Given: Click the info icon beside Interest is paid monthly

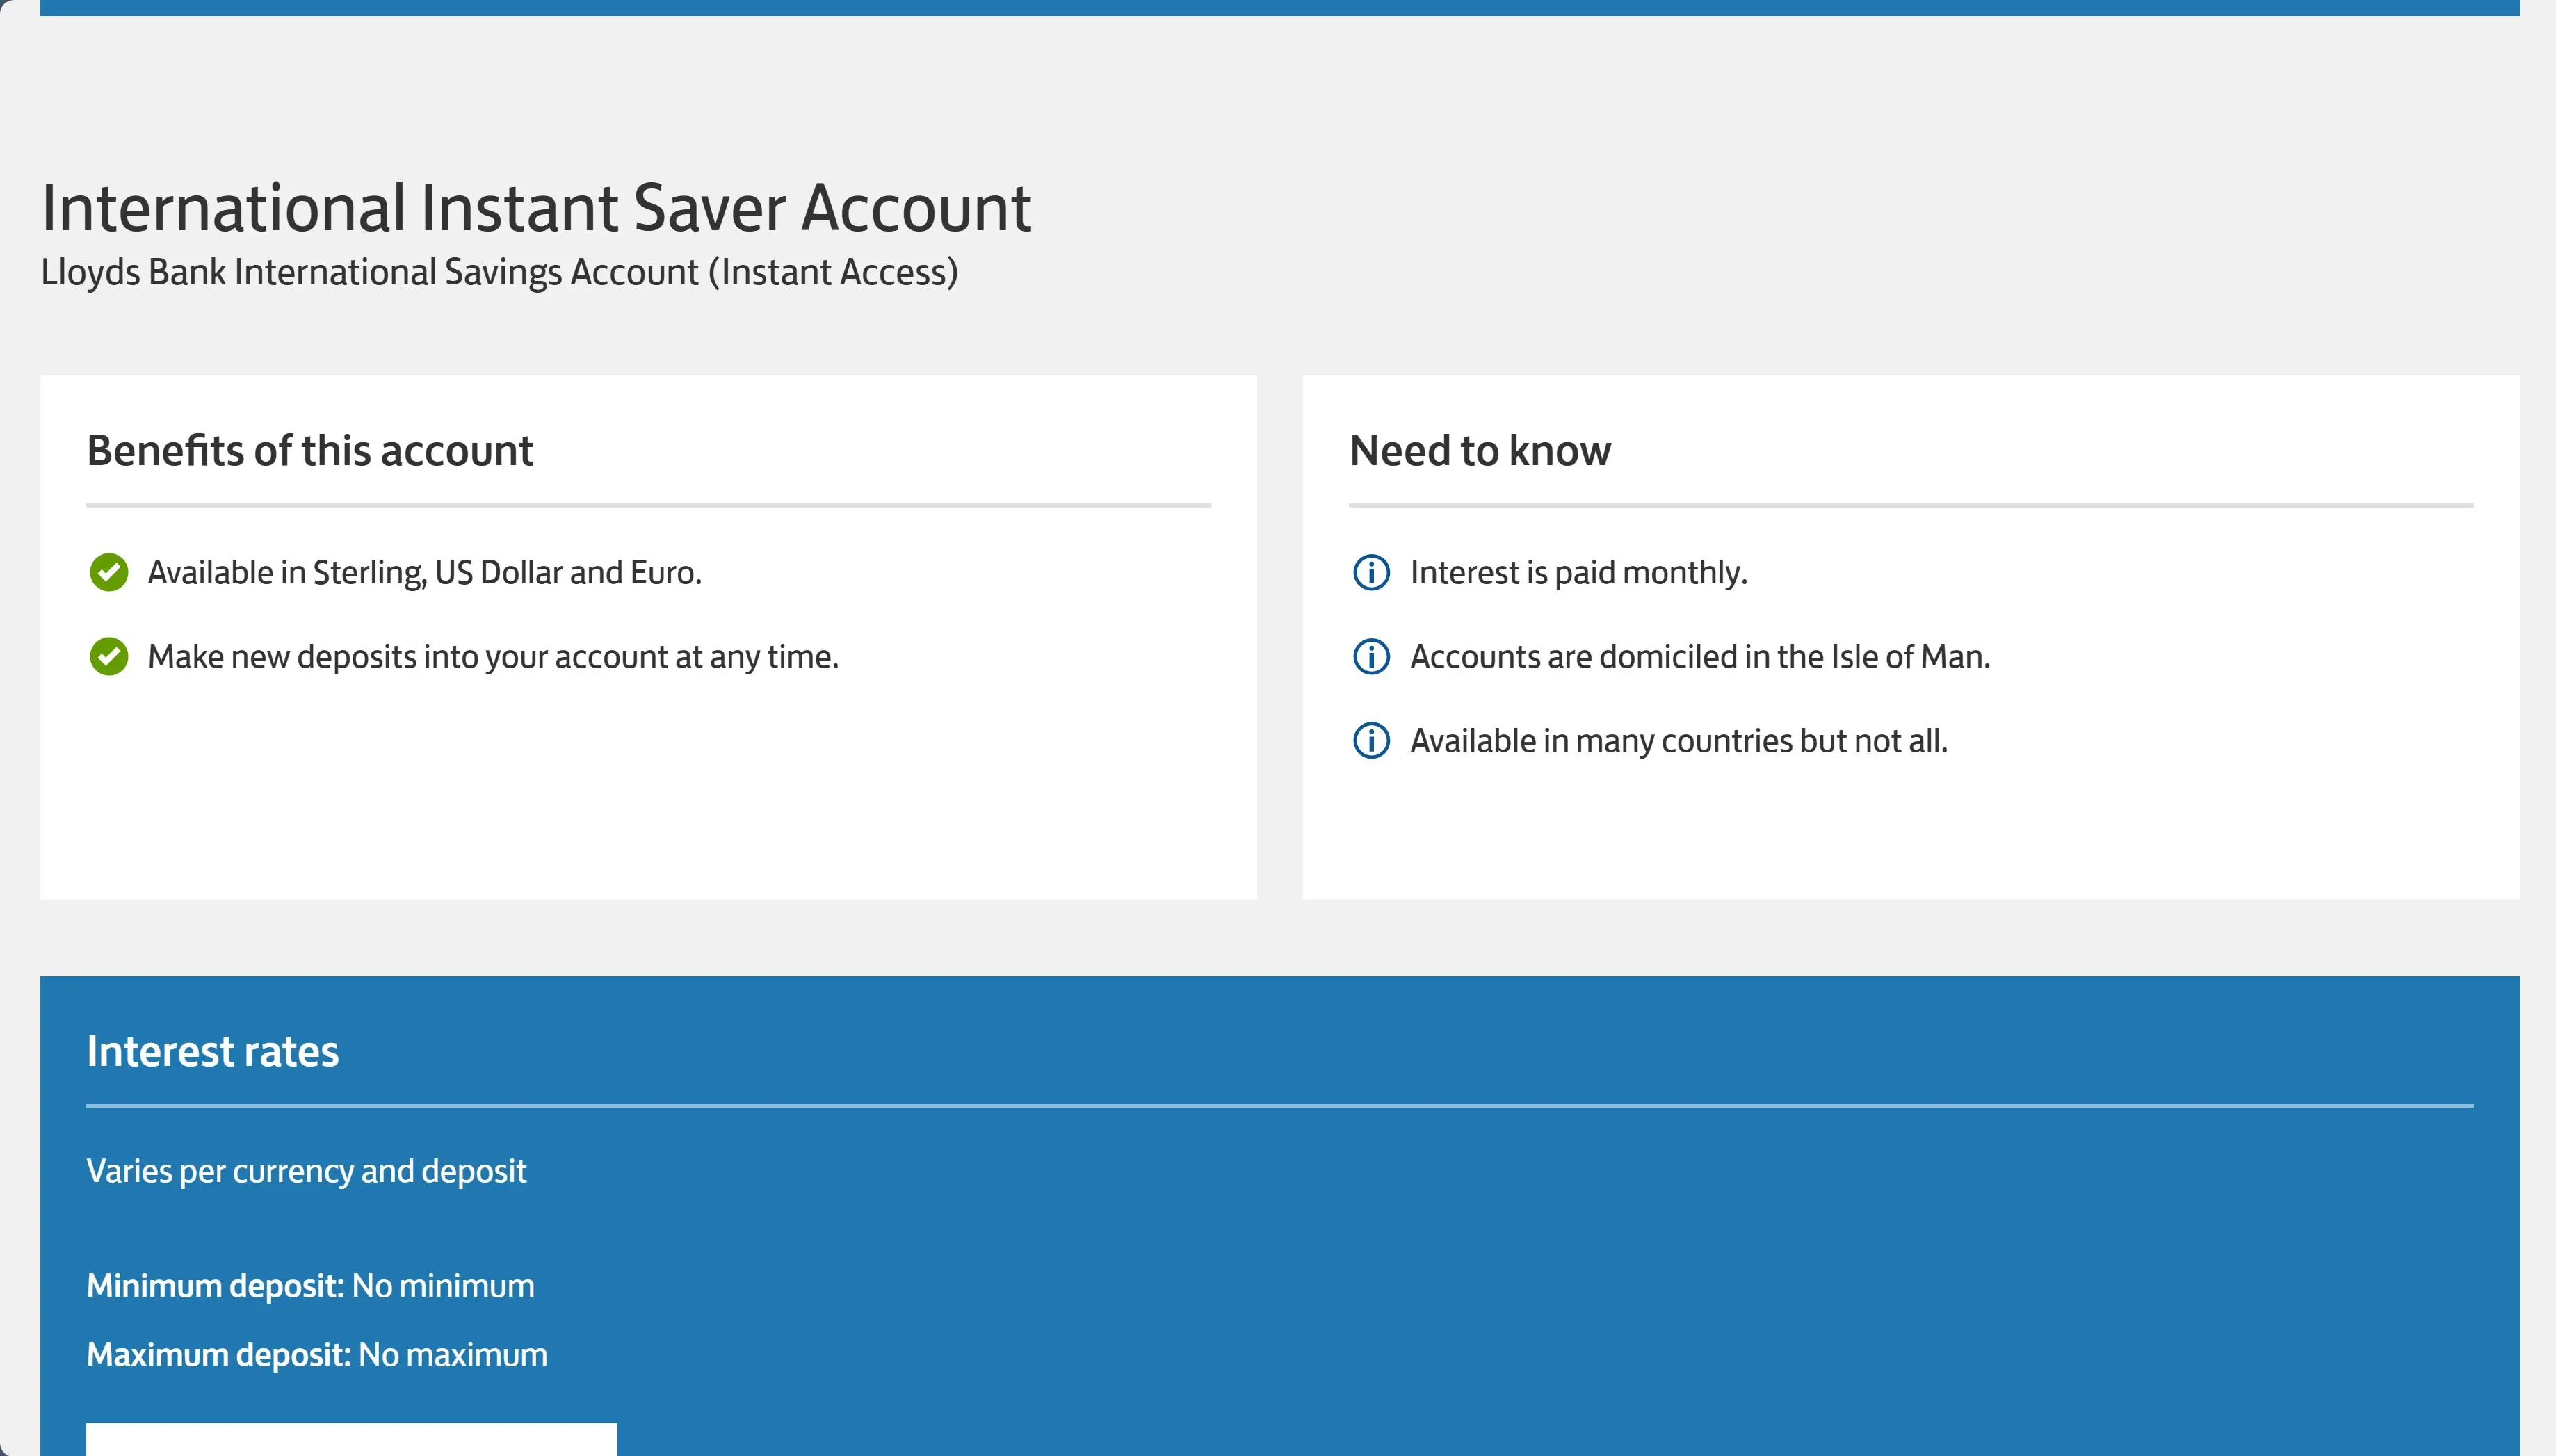Looking at the screenshot, I should 1371,572.
